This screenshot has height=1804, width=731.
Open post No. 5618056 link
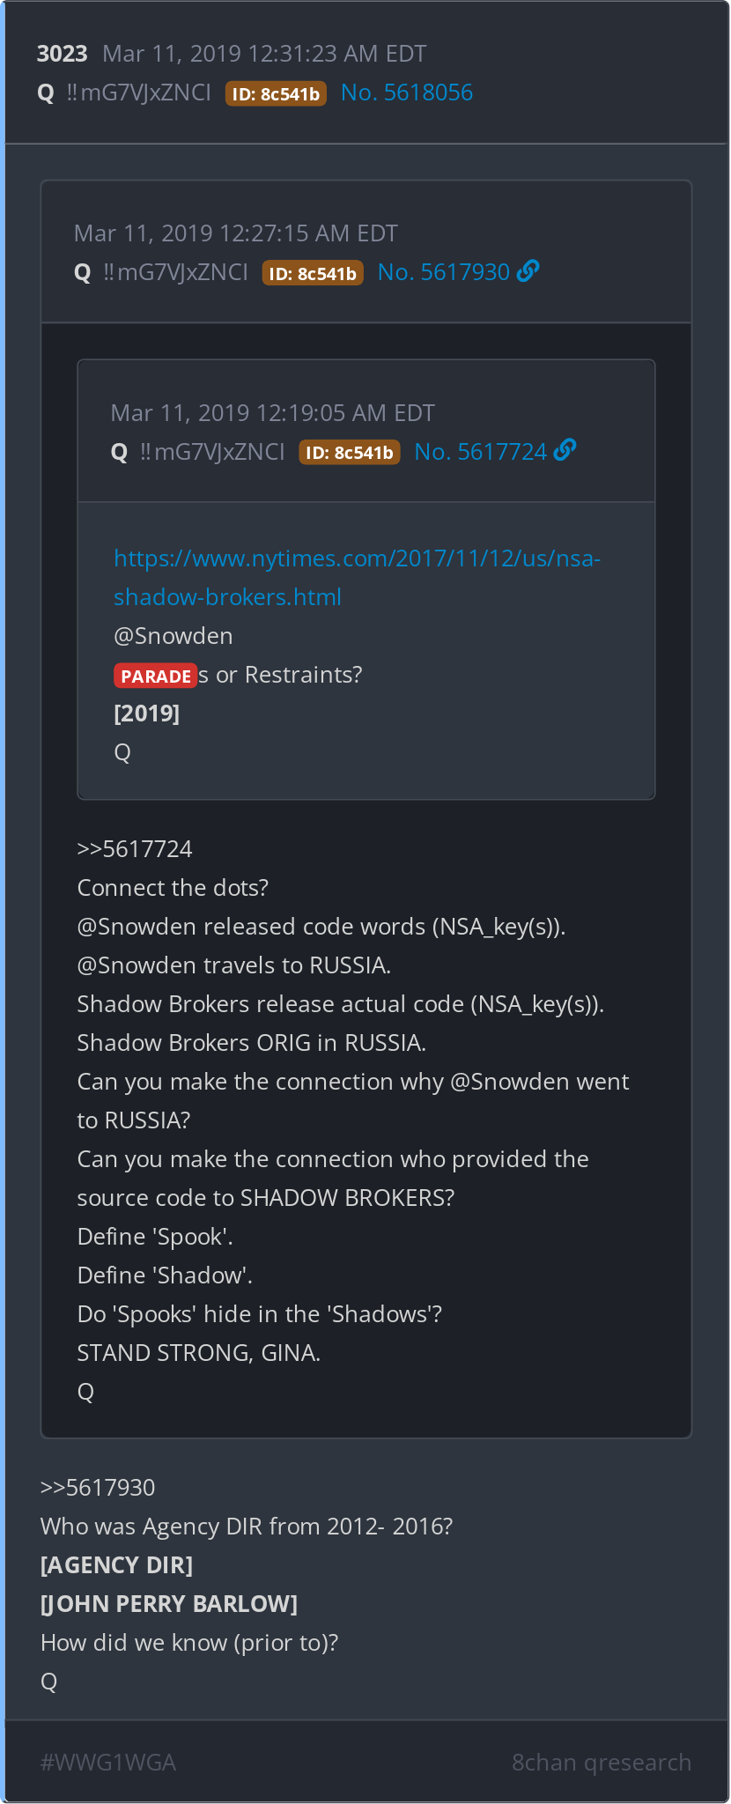click(407, 92)
